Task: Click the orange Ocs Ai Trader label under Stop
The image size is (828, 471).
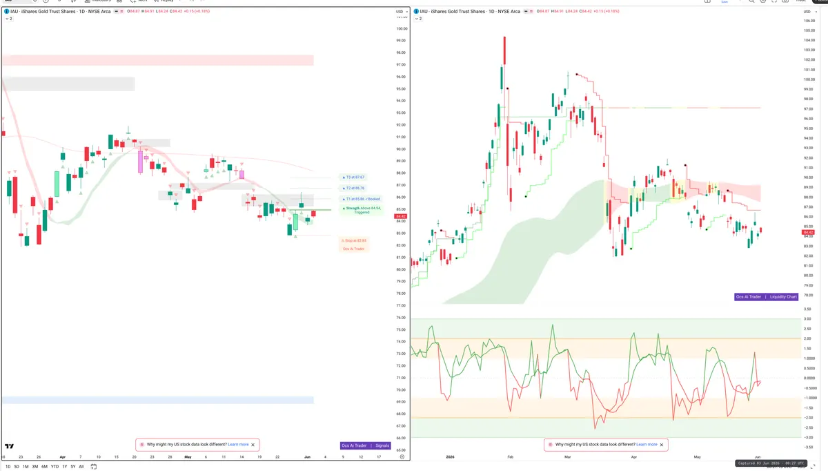Action: [354, 249]
